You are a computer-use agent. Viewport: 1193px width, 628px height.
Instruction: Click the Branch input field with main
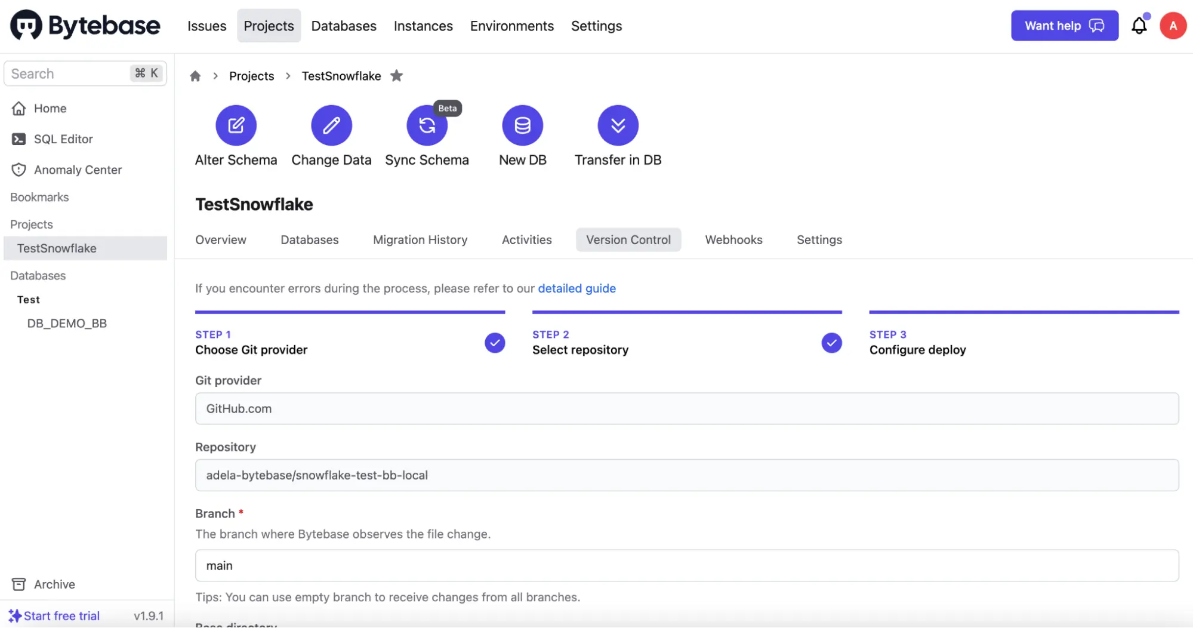[x=687, y=565]
